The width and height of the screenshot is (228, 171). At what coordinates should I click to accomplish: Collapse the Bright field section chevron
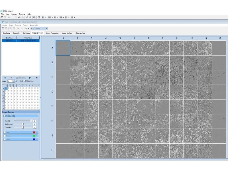(x=37, y=116)
